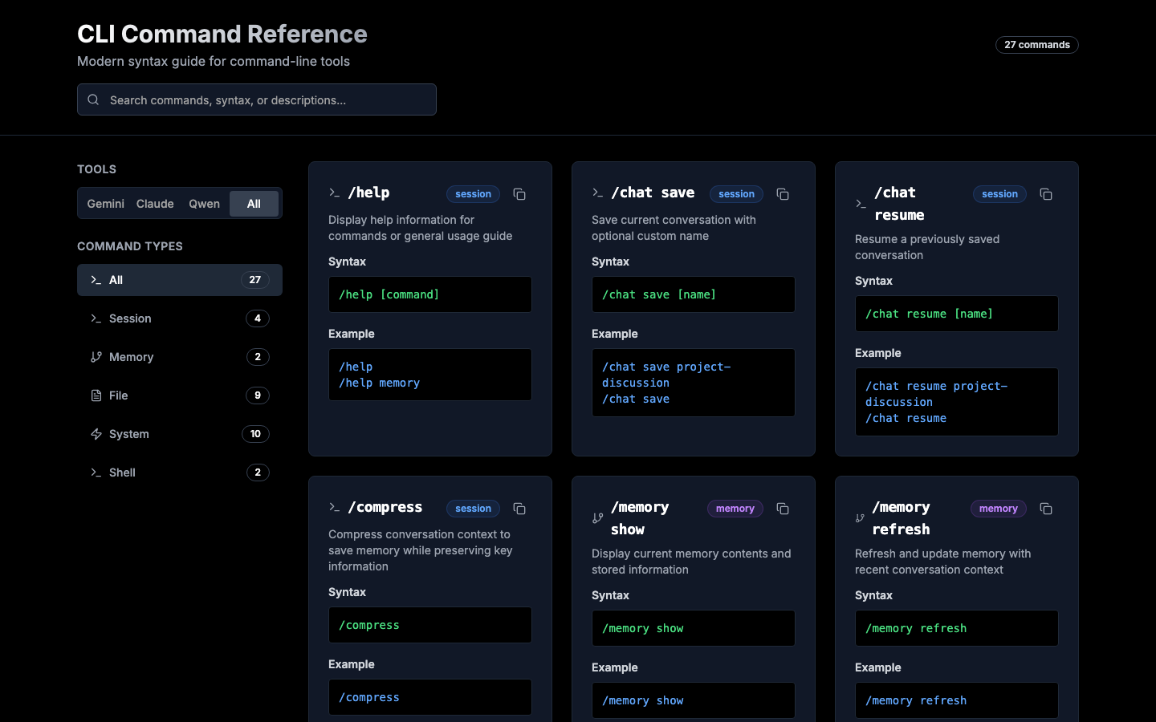Click the branch icon beside Memory
The image size is (1156, 722).
(96, 357)
